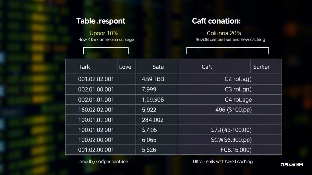This screenshot has height=175, width=312.
Task: Click the 284,002 value cell
Action: [x=153, y=120]
